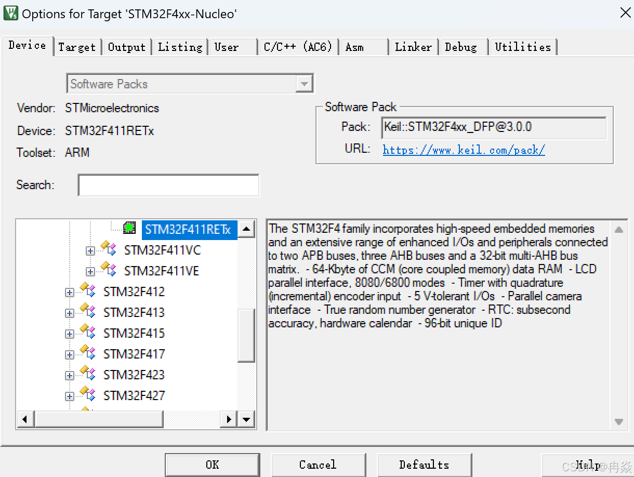
Task: Switch to the Target tab
Action: [x=77, y=47]
